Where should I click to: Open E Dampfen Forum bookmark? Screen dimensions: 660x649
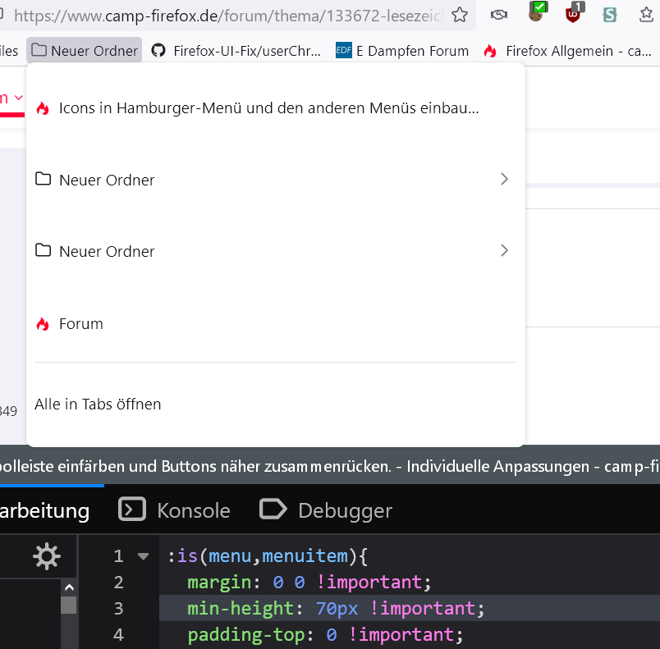click(402, 51)
